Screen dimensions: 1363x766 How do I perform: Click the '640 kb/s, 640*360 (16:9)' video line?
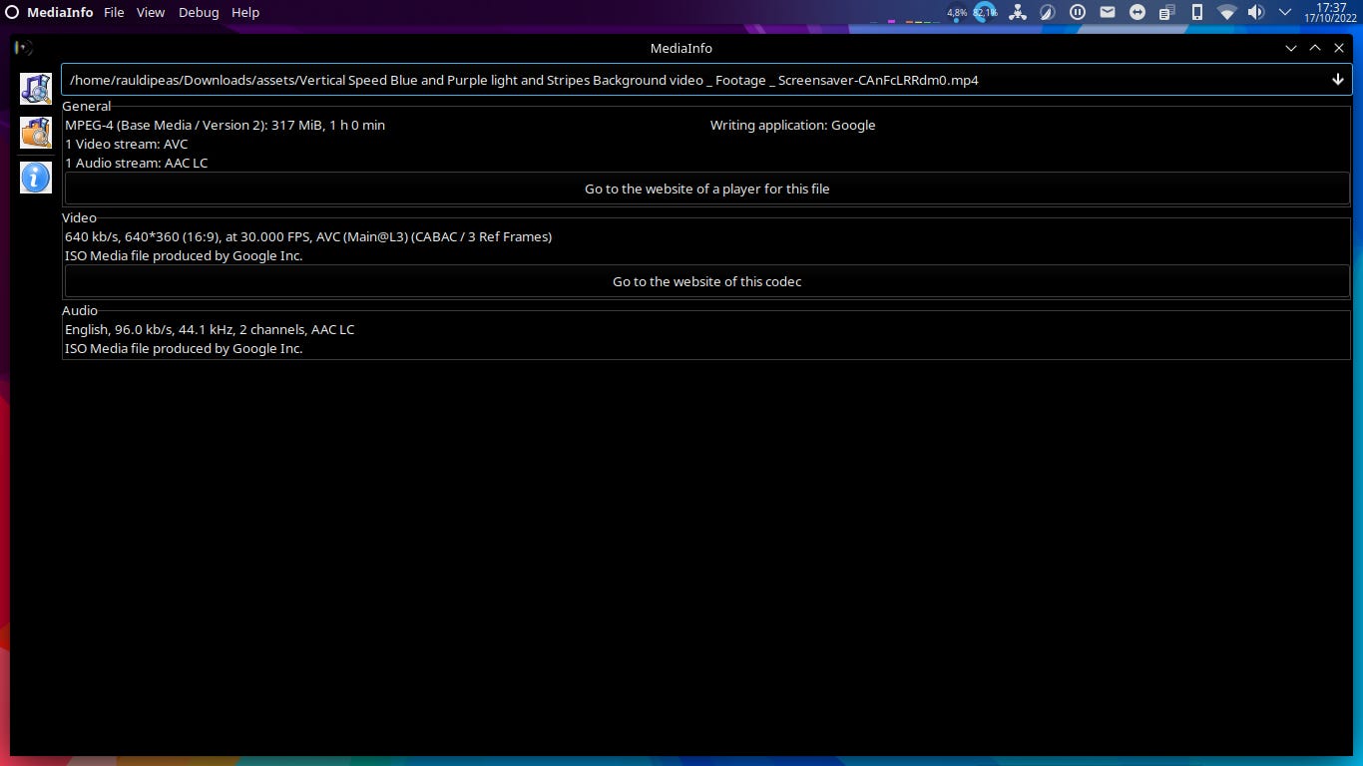[x=308, y=236]
